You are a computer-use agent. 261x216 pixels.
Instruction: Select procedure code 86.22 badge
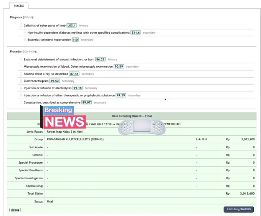coord(101,59)
